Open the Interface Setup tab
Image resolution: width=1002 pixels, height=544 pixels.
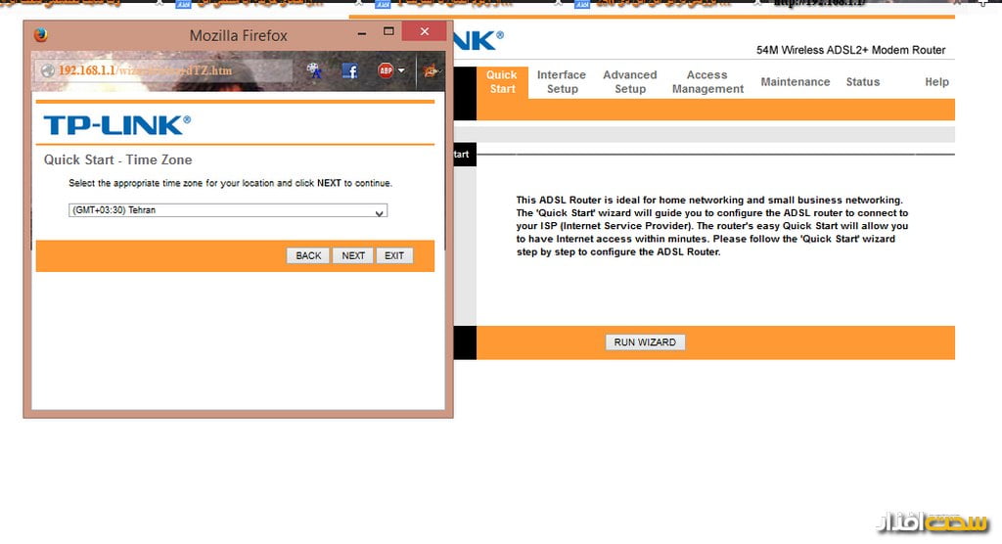[x=562, y=82]
